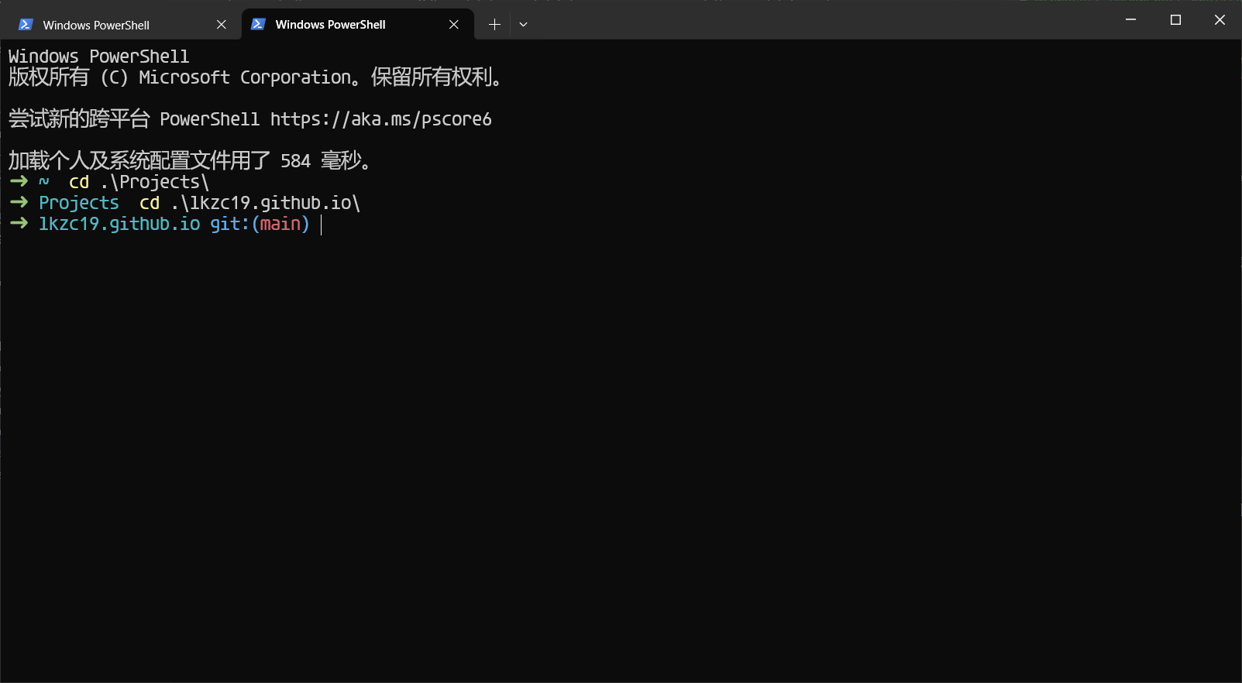Click the 'Windows PowerShell' header line
The width and height of the screenshot is (1242, 683).
click(98, 57)
